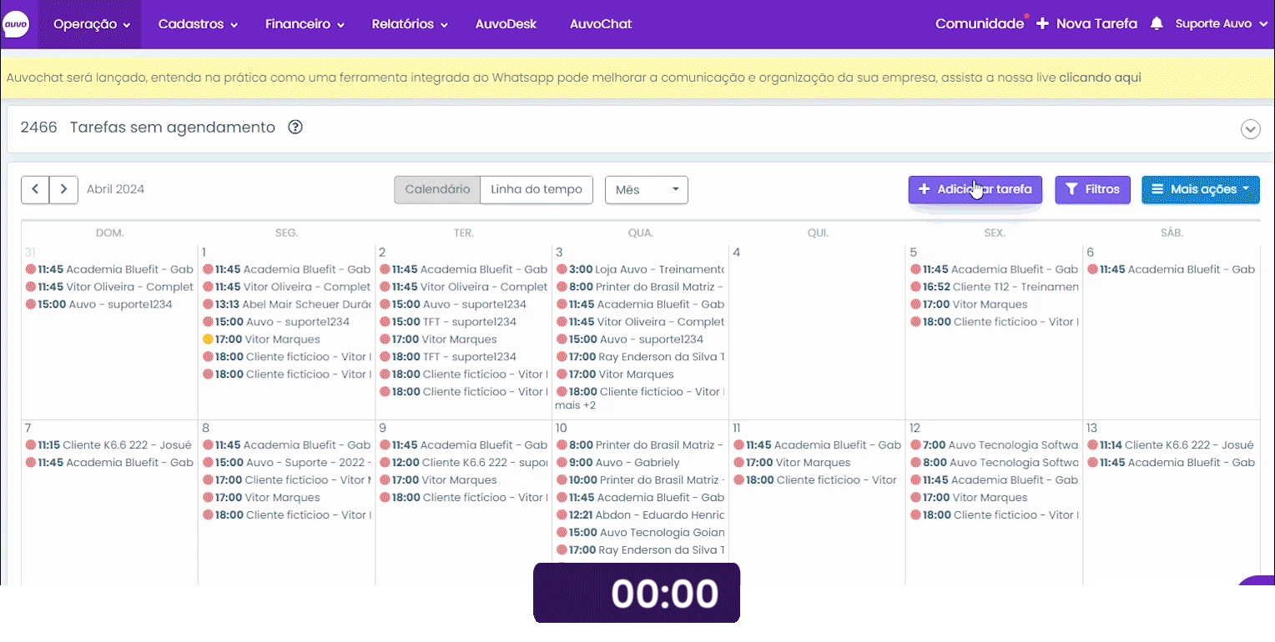Expand the Tarefas sem agendamento panel

click(1250, 129)
